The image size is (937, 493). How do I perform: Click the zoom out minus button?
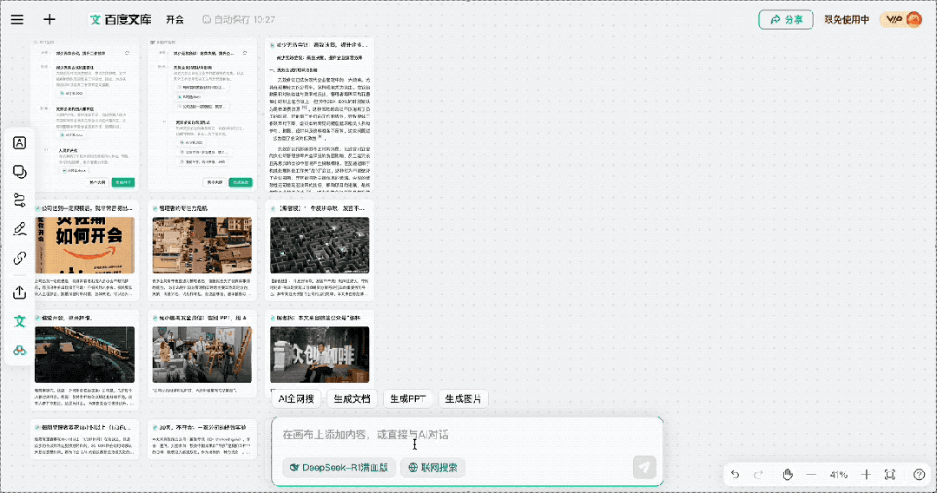coord(811,475)
